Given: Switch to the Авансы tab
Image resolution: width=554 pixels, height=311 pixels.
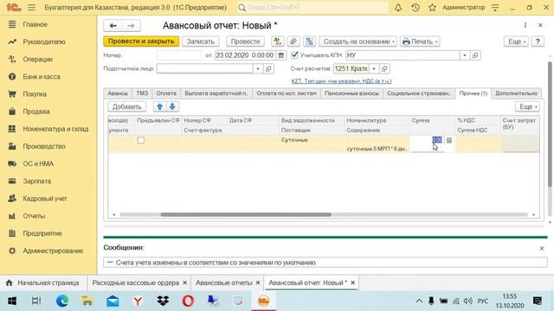Looking at the screenshot, I should tap(118, 93).
